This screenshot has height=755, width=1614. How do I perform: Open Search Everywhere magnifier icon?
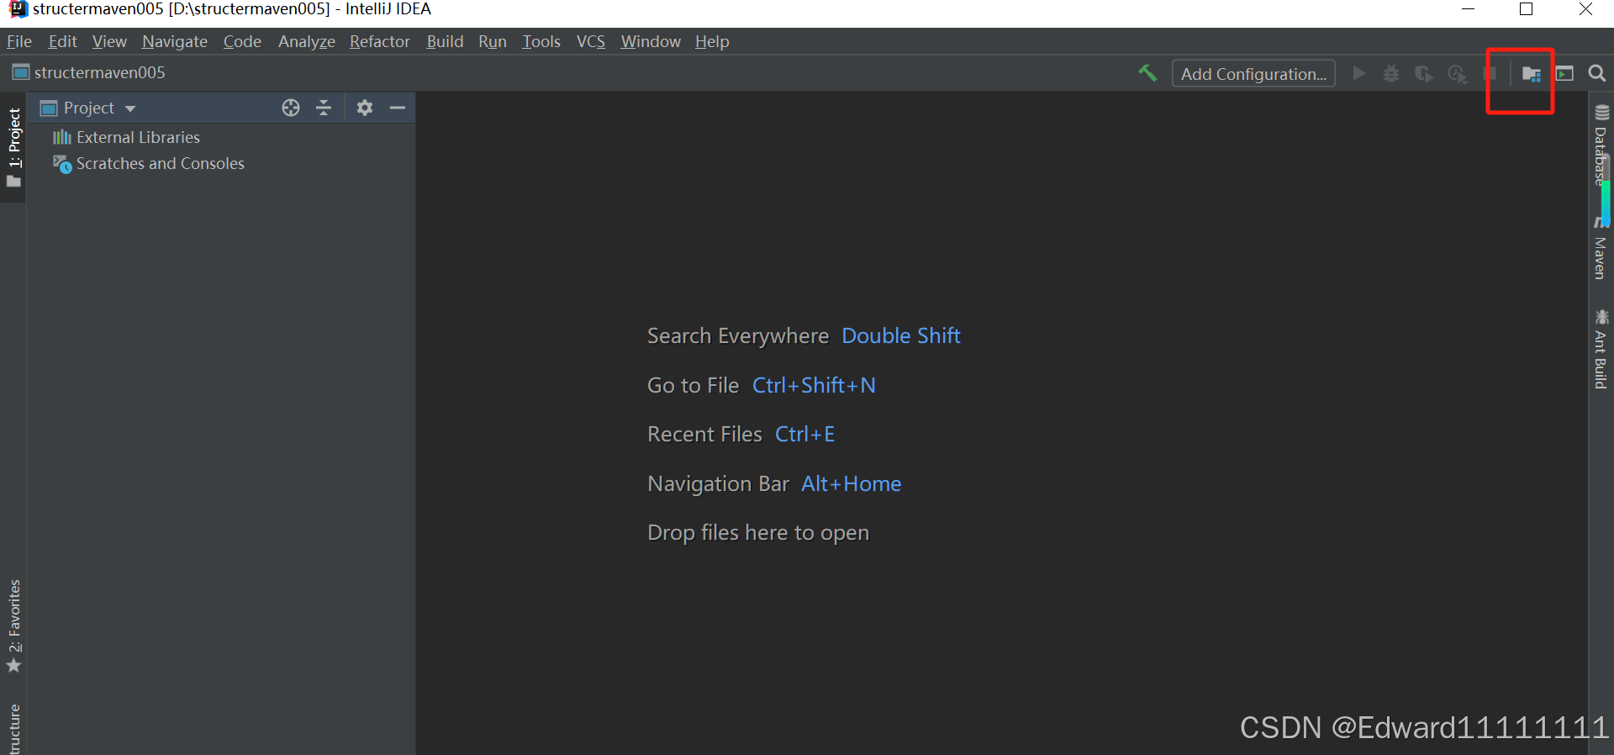[x=1597, y=74]
